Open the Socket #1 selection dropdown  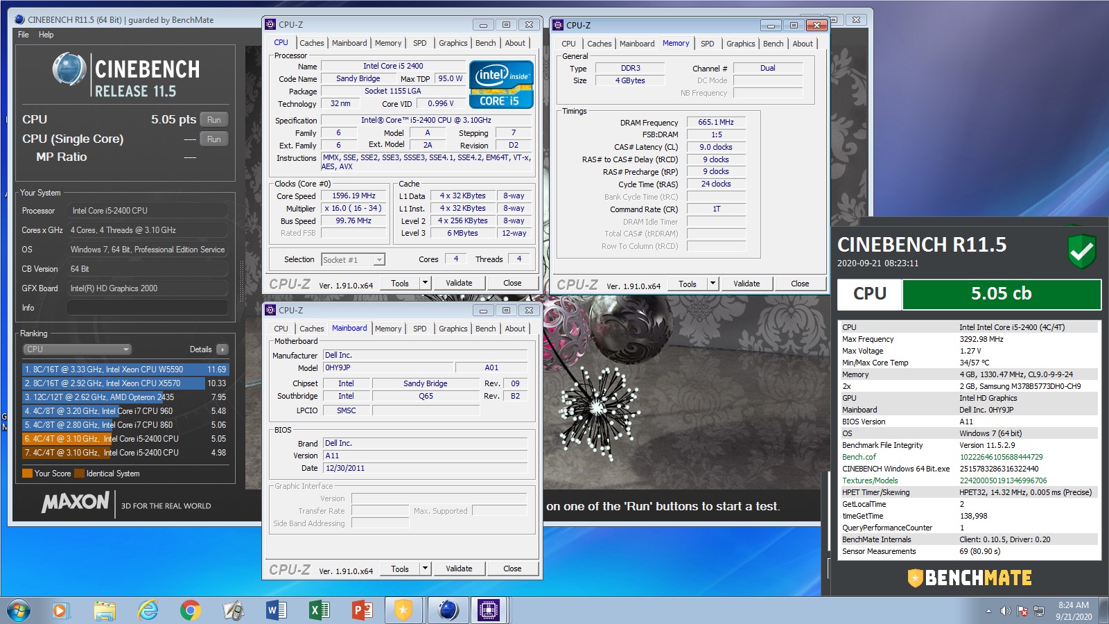(353, 260)
